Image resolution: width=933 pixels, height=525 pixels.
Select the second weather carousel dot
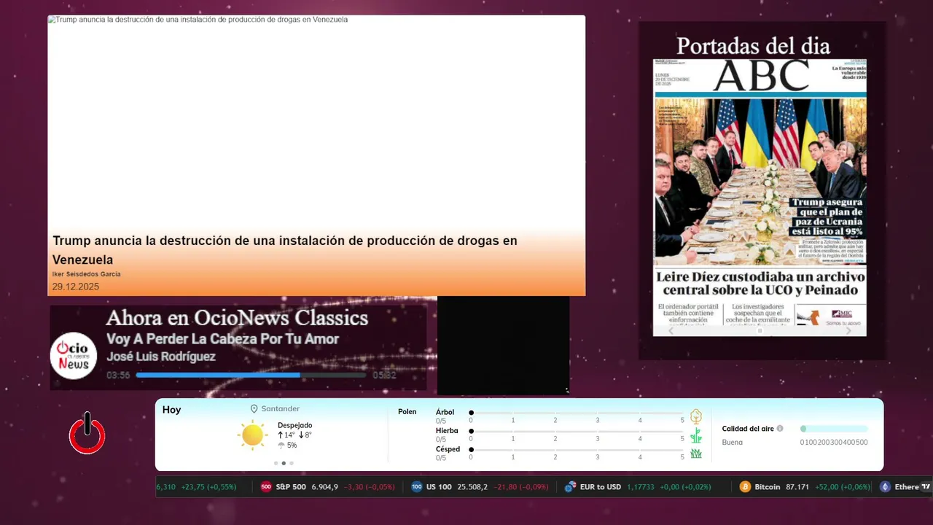click(284, 463)
